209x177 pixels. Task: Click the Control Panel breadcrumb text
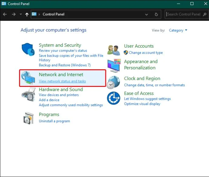[53, 14]
